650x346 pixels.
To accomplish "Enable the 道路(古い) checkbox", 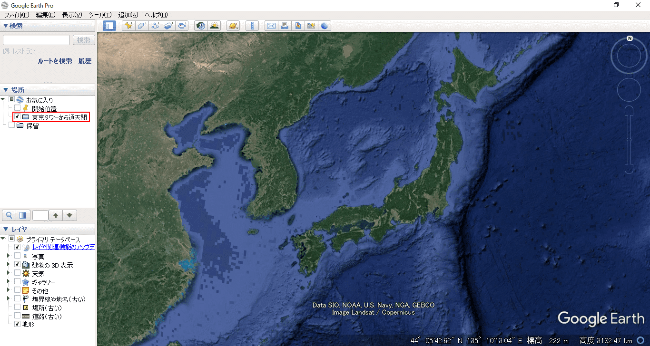I will click(17, 316).
